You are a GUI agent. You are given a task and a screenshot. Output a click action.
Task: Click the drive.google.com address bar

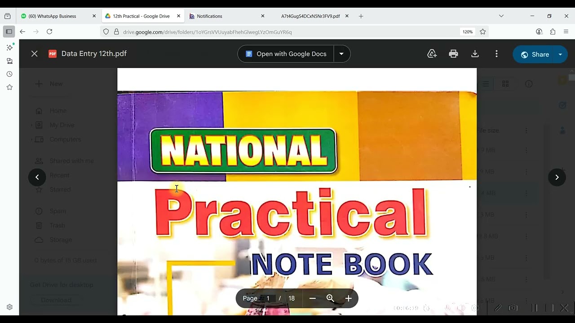click(x=287, y=32)
